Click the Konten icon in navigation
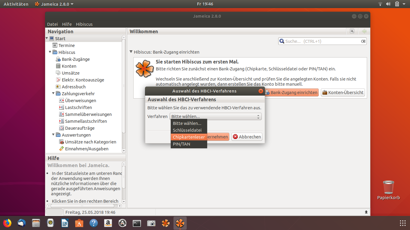 58,66
